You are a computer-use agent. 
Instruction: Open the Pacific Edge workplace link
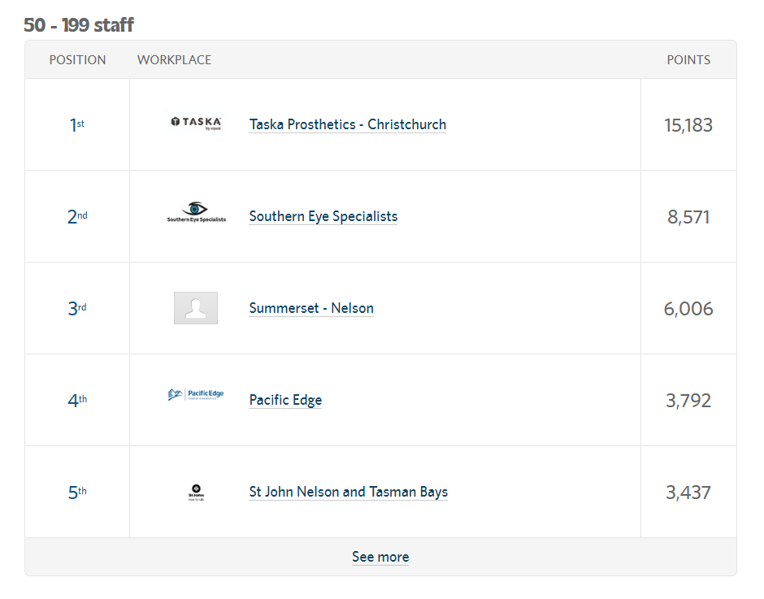pos(285,400)
